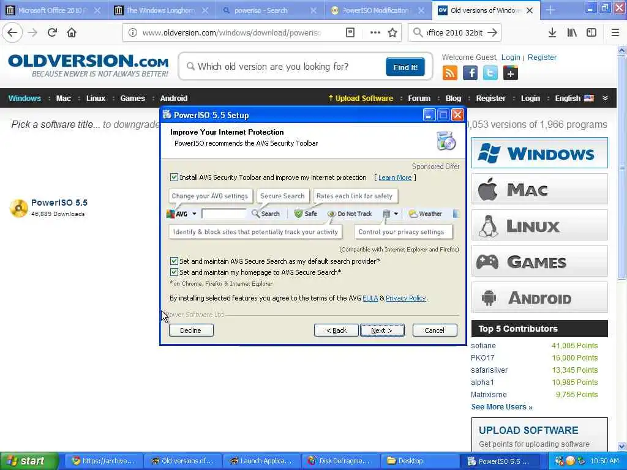Click the Android category banner
627x470 pixels.
click(x=539, y=297)
